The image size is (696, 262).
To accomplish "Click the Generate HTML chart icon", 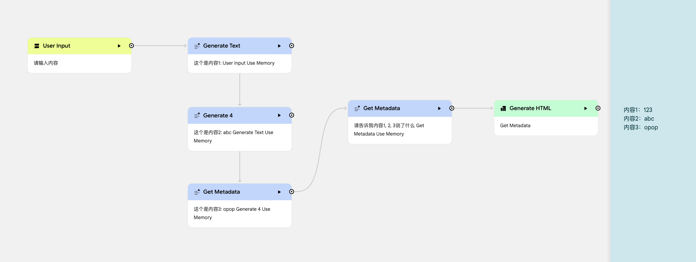I will (503, 108).
